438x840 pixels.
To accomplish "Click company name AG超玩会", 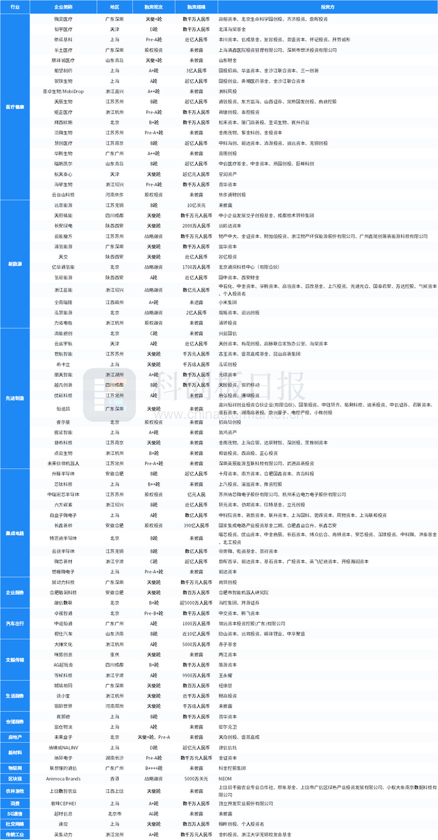I will point(64,665).
